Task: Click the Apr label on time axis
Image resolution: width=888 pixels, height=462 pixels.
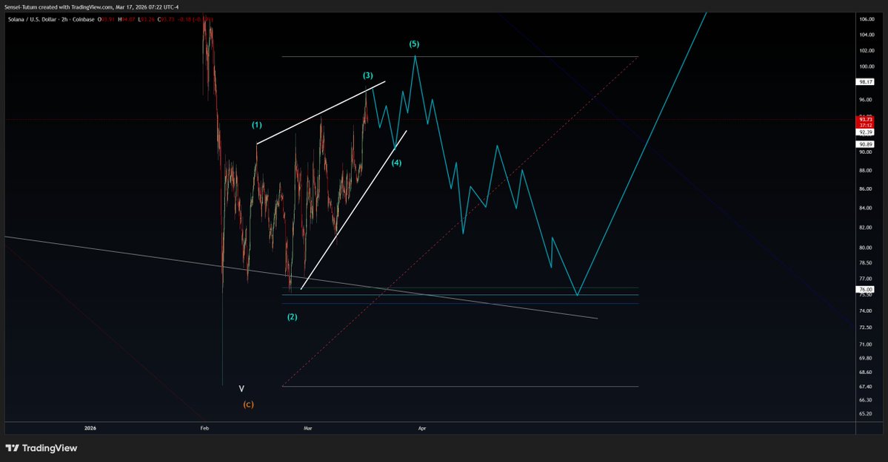Action: [x=422, y=428]
